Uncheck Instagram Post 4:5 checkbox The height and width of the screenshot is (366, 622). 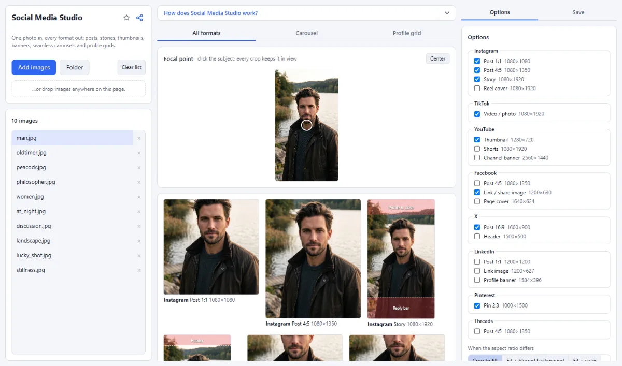(x=477, y=70)
